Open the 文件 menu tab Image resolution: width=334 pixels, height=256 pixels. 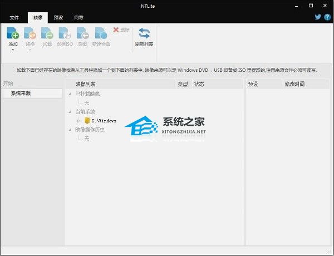click(14, 17)
